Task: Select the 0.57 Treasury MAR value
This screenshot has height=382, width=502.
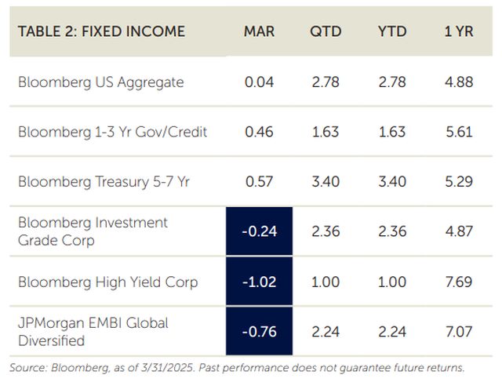Action: 259,182
